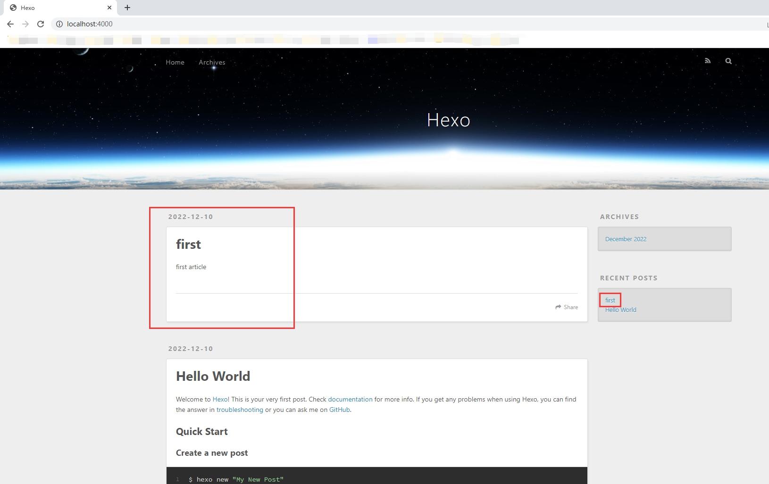
Task: Click the 'first article' excerpt text
Action: click(191, 267)
